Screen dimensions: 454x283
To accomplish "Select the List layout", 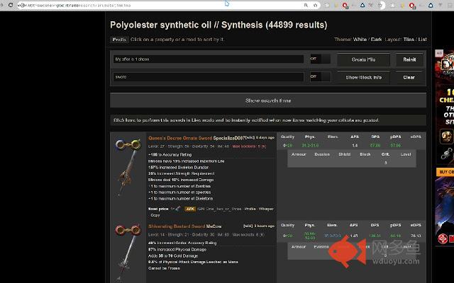I will click(423, 40).
